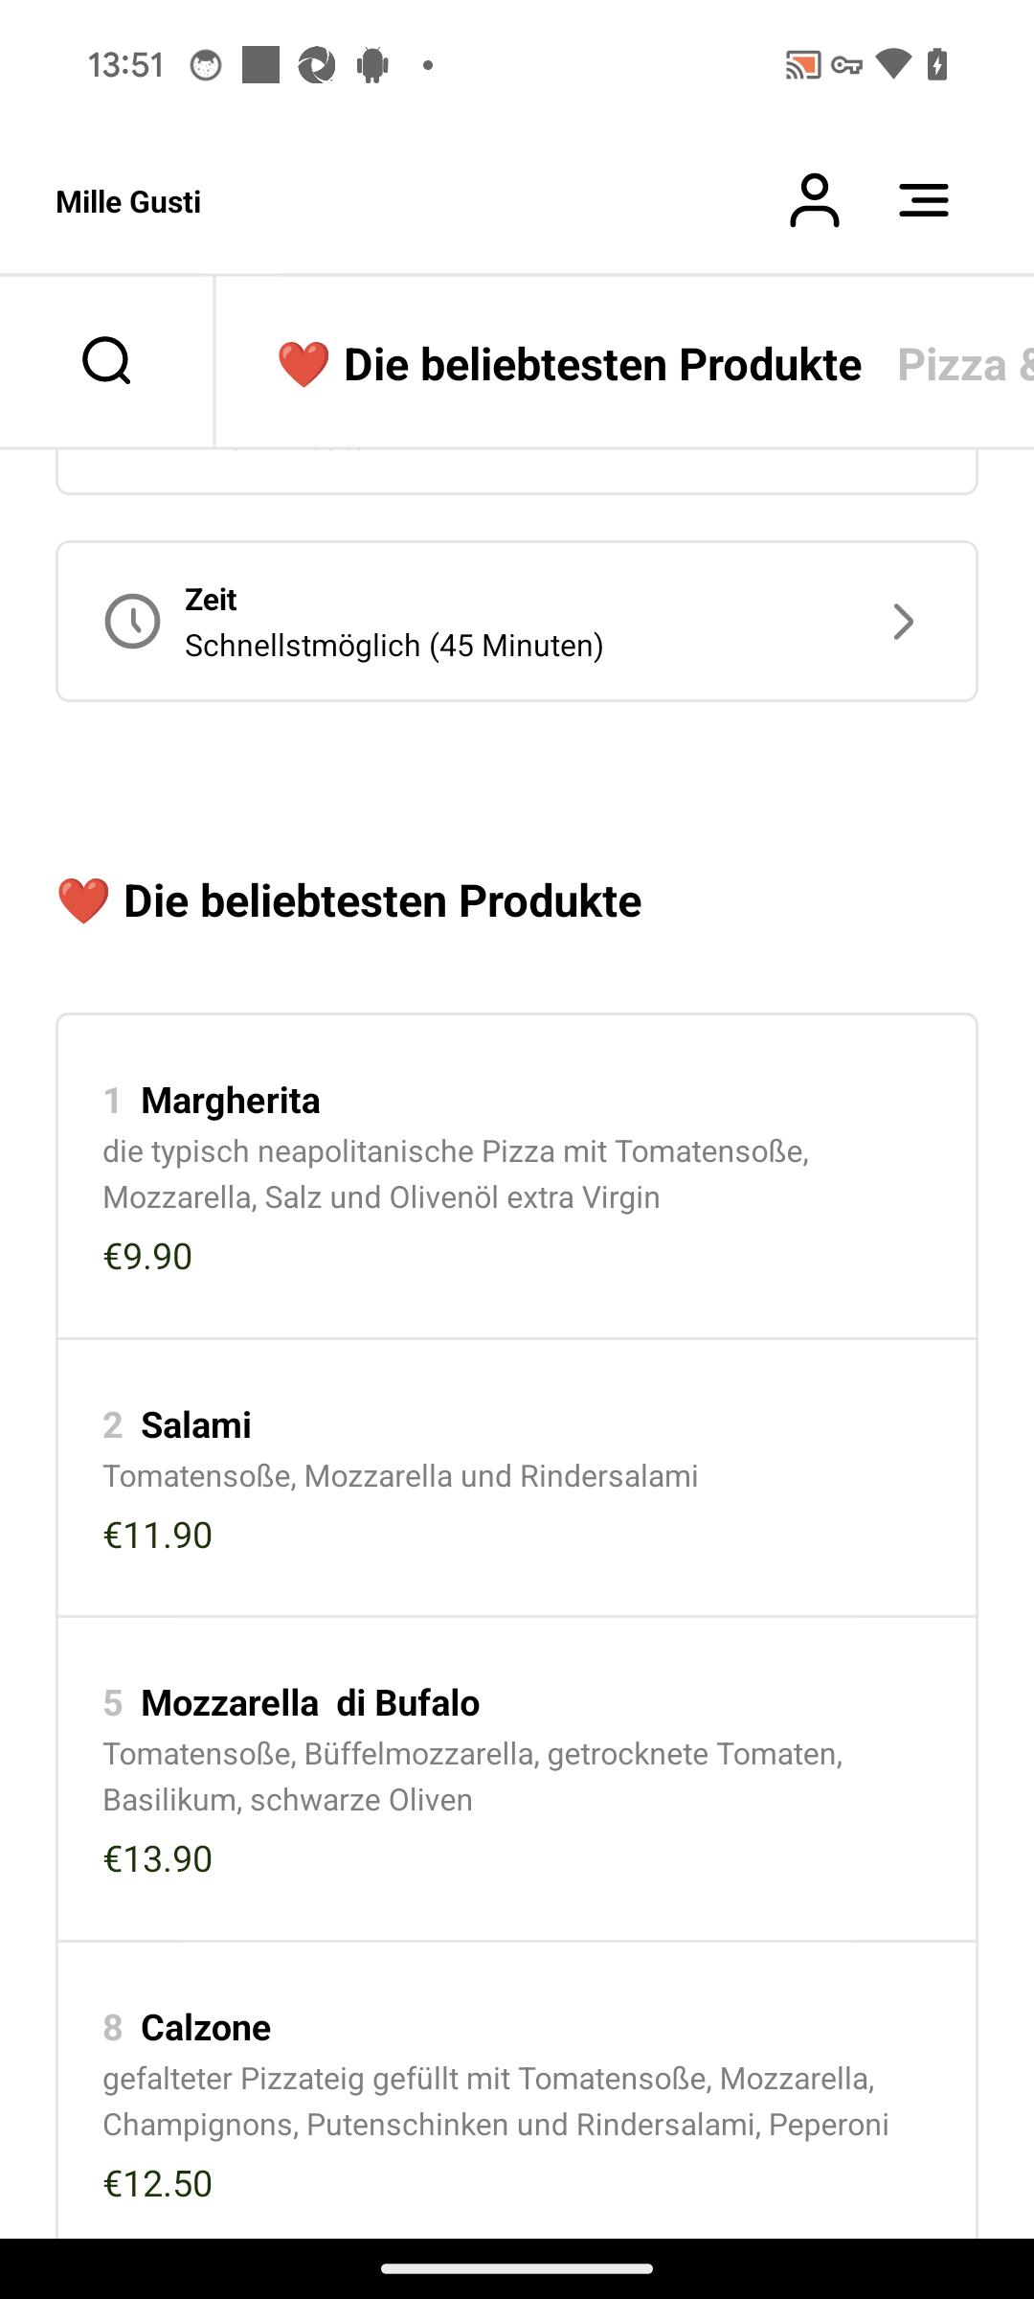This screenshot has height=2299, width=1034.
Task: Open the hamburger menu icon
Action: click(x=924, y=200)
